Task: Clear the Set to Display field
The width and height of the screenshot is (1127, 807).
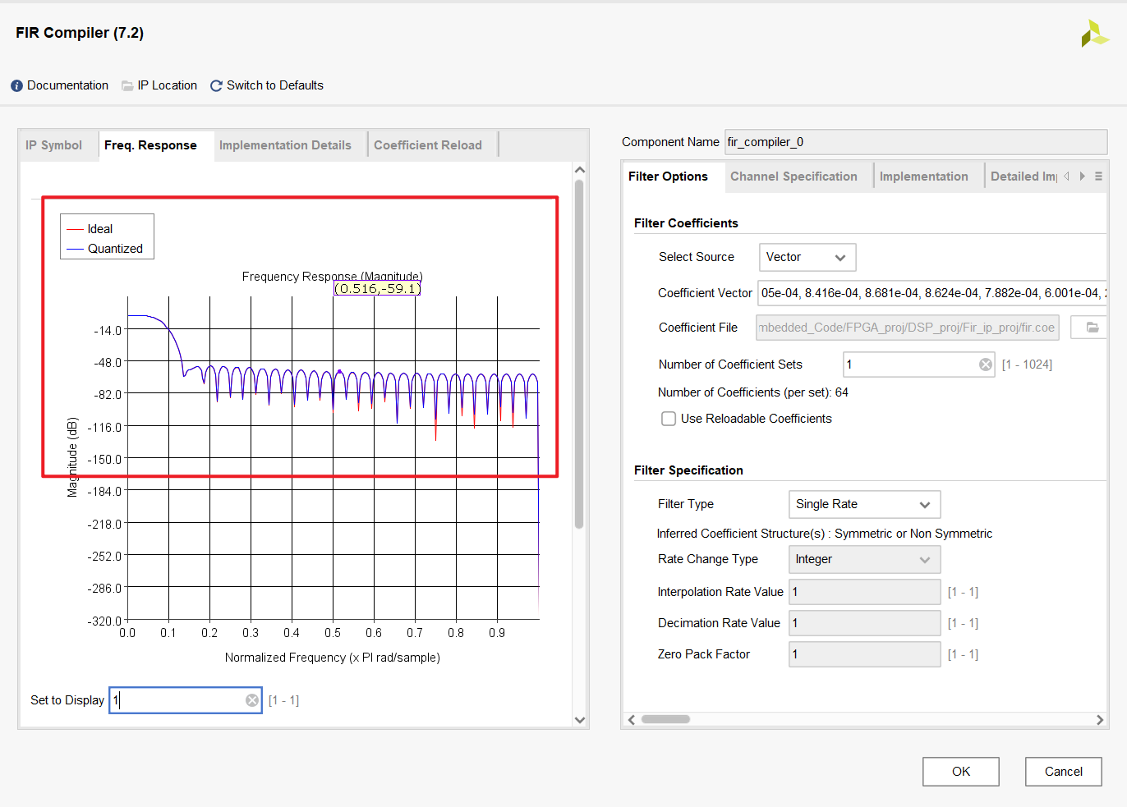Action: (252, 700)
